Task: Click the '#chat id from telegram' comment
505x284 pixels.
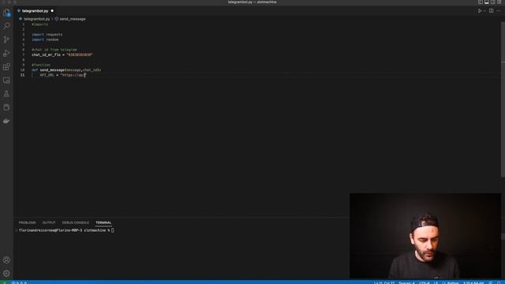Action: pyautogui.click(x=54, y=50)
